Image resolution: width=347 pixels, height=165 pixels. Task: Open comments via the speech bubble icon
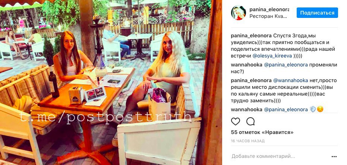[x=250, y=121]
